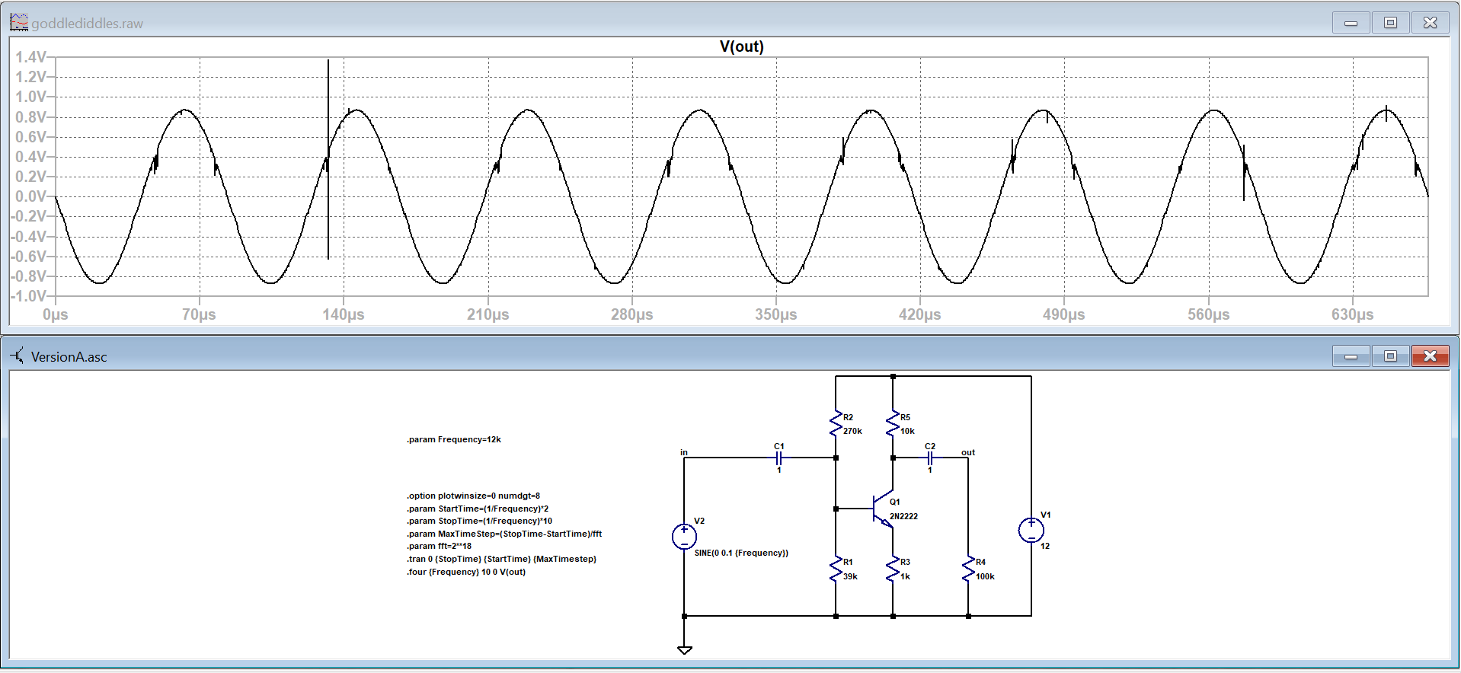Select the Q1 2N2222 transistor symbol
Image resolution: width=1461 pixels, height=673 pixels.
(x=884, y=509)
